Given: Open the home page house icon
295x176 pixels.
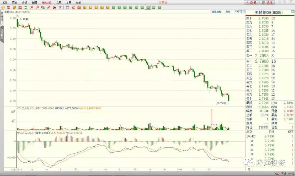Looking at the screenshot, I should coord(9,7).
